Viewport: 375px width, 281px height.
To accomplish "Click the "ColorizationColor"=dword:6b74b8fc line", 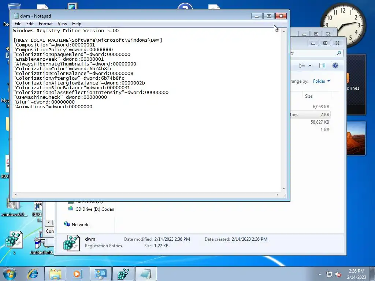I will 63,69.
